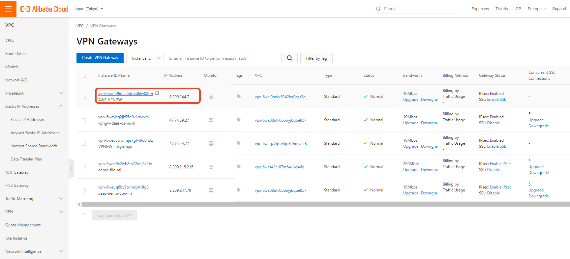The width and height of the screenshot is (570, 259).
Task: Collapse the left sidebar with the arrow handle
Action: point(71,169)
